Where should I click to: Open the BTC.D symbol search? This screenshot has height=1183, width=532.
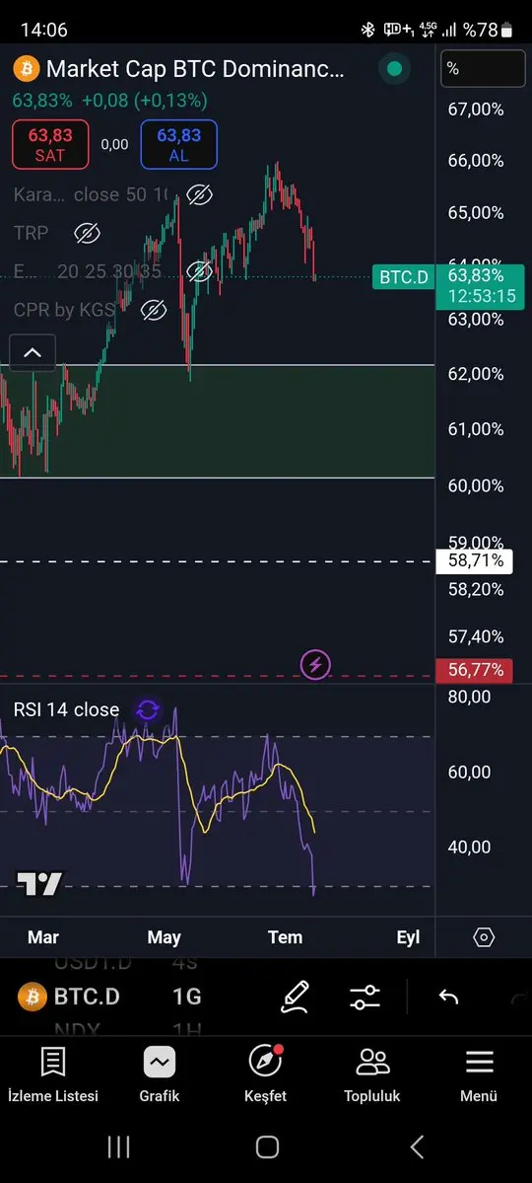pyautogui.click(x=70, y=998)
